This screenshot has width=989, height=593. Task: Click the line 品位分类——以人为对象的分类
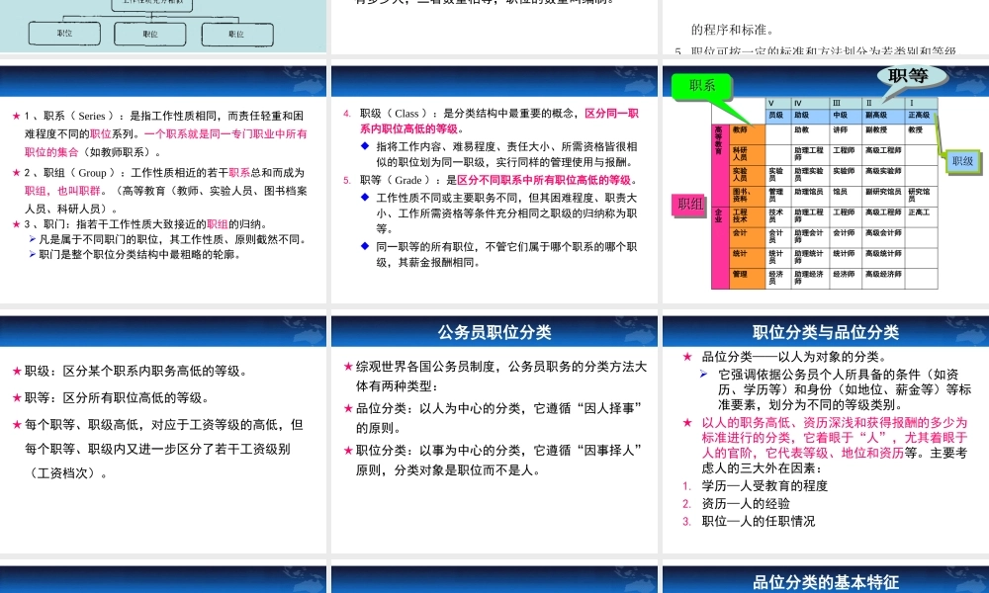tap(794, 357)
